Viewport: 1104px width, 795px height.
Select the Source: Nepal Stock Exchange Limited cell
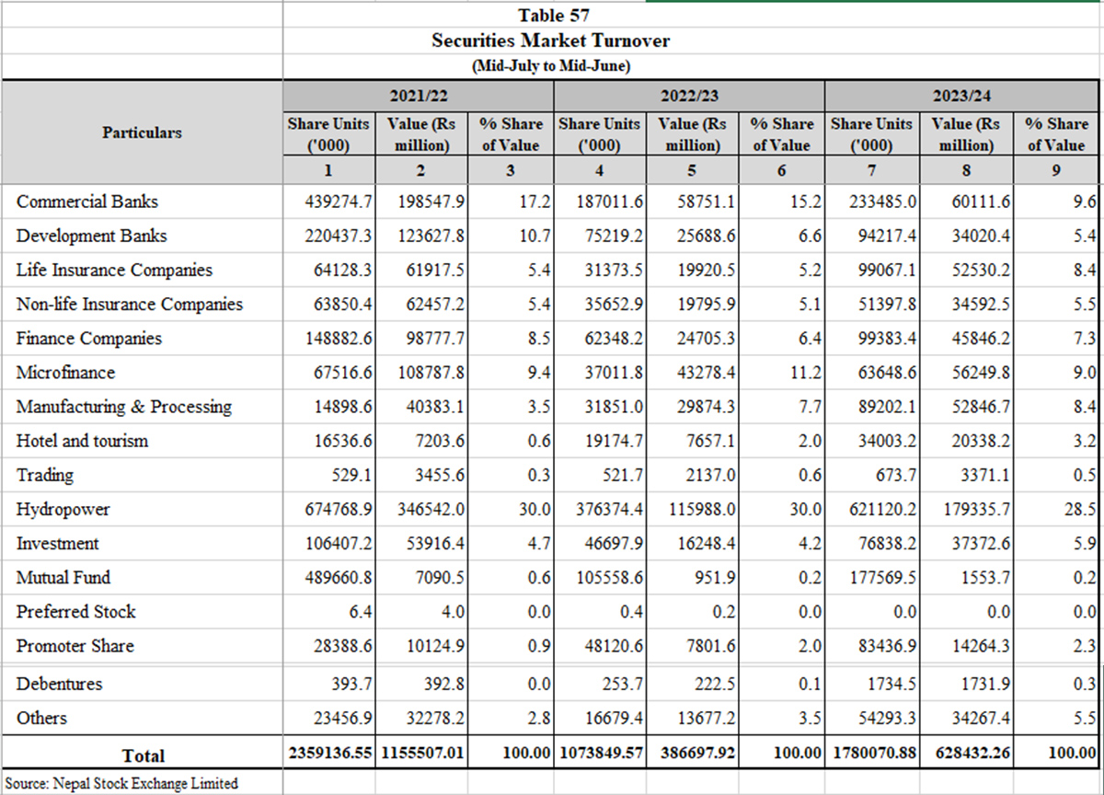(127, 783)
